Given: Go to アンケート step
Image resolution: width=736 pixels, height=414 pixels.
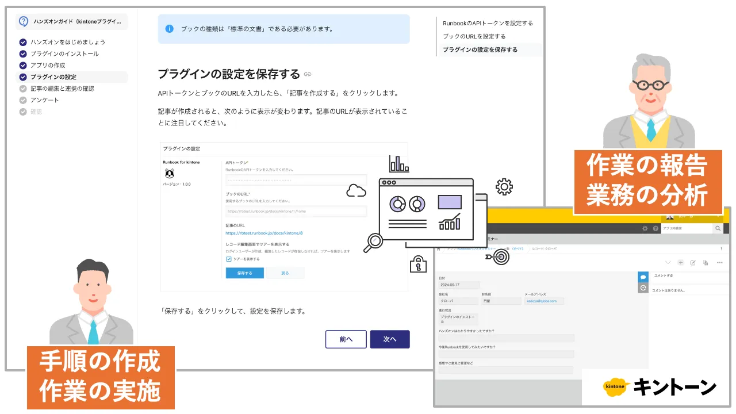Looking at the screenshot, I should pyautogui.click(x=44, y=100).
